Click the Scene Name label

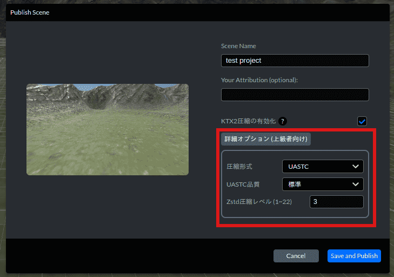tap(238, 46)
